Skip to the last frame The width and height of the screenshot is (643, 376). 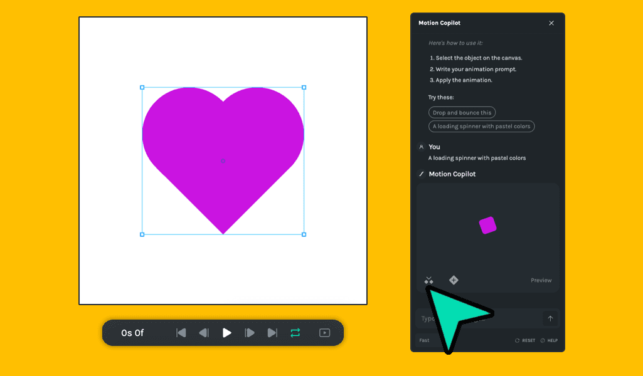272,333
